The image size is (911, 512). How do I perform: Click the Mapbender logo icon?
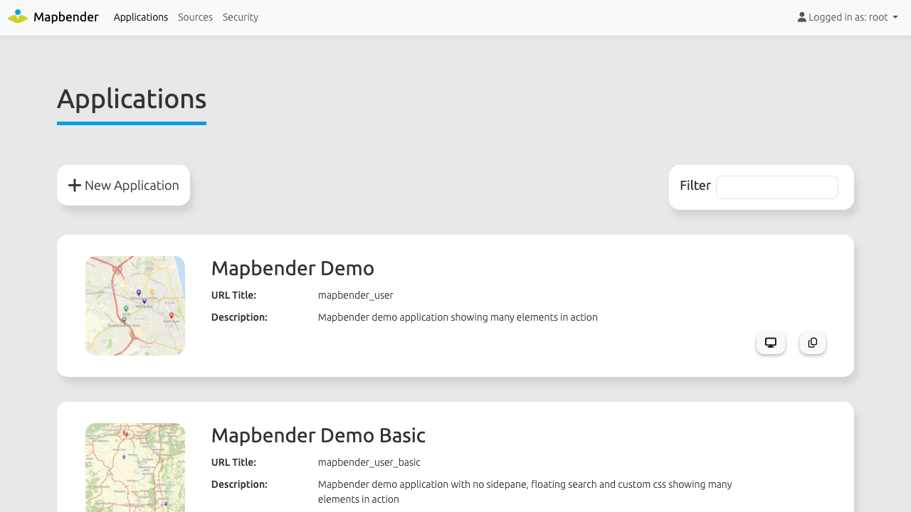(18, 16)
